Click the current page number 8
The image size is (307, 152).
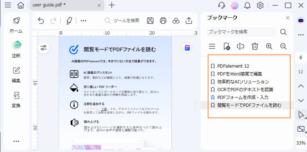click(301, 58)
